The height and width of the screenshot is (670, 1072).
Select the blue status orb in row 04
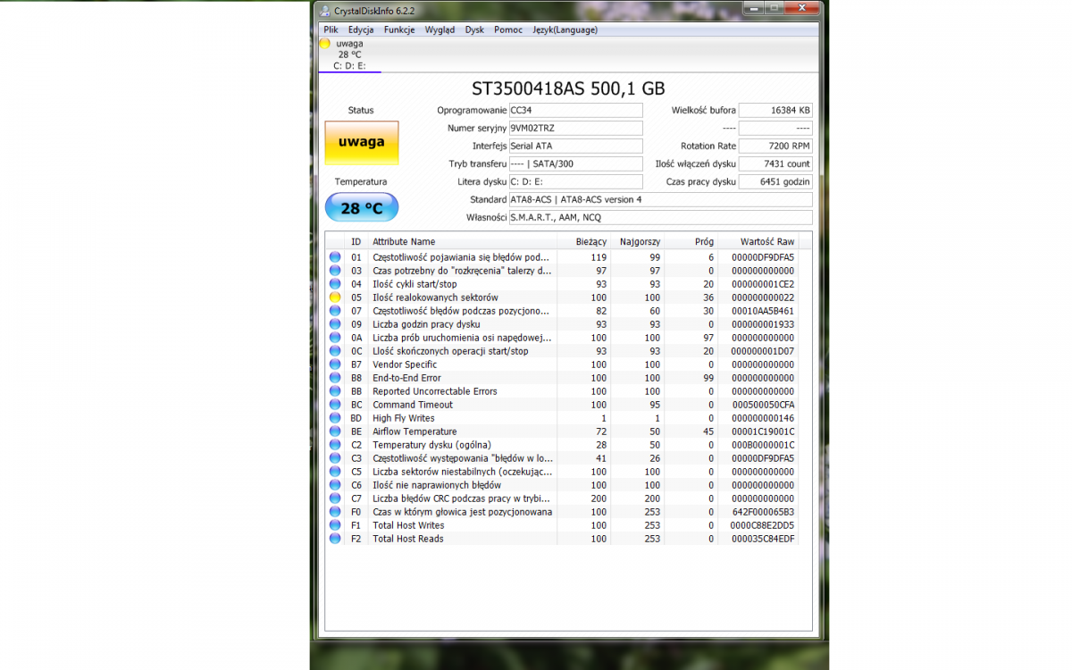pyautogui.click(x=335, y=284)
